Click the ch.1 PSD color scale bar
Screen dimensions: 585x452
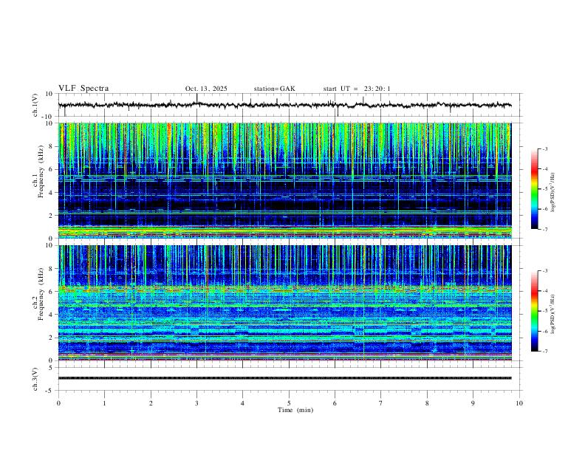point(535,189)
